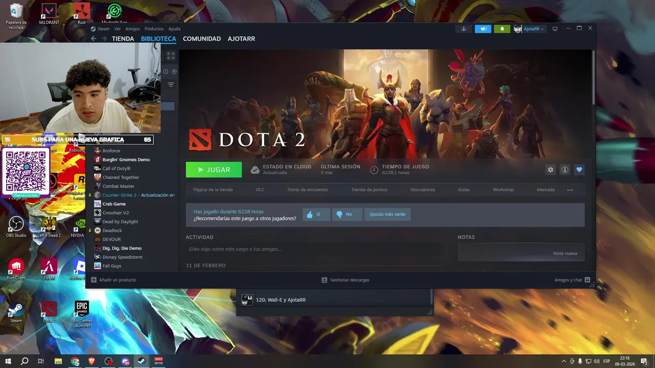Click the green JUGAR play button
This screenshot has height=368, width=655.
[214, 170]
